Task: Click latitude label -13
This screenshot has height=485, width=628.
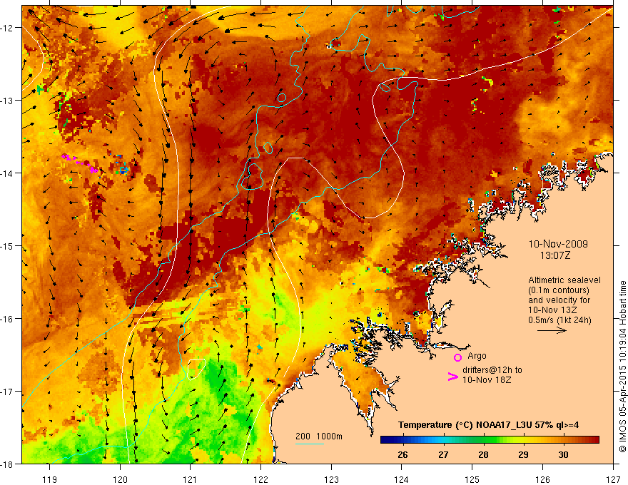Action: (x=7, y=101)
